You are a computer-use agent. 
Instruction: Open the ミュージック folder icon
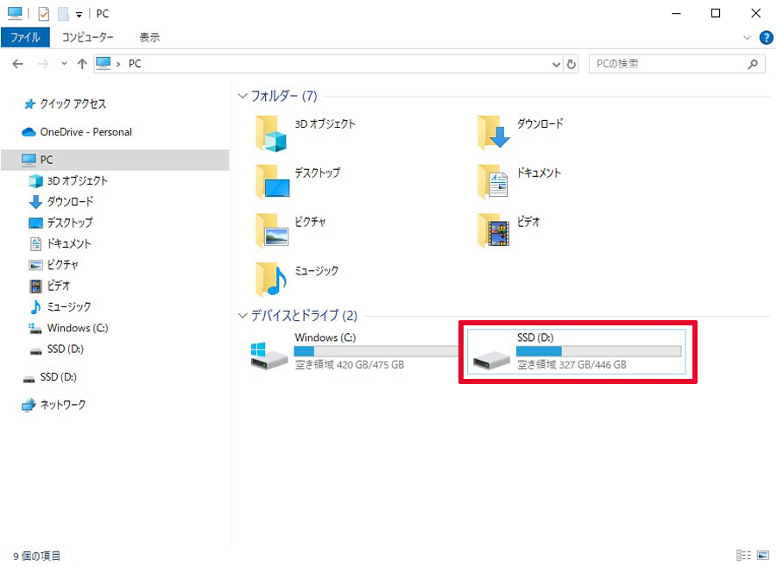271,280
